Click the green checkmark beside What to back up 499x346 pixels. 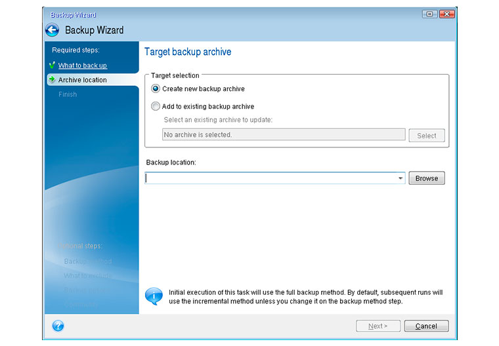(52, 65)
